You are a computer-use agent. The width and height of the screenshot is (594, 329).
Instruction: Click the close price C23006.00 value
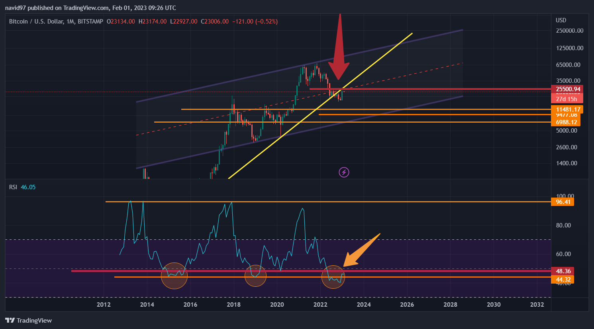tap(215, 22)
